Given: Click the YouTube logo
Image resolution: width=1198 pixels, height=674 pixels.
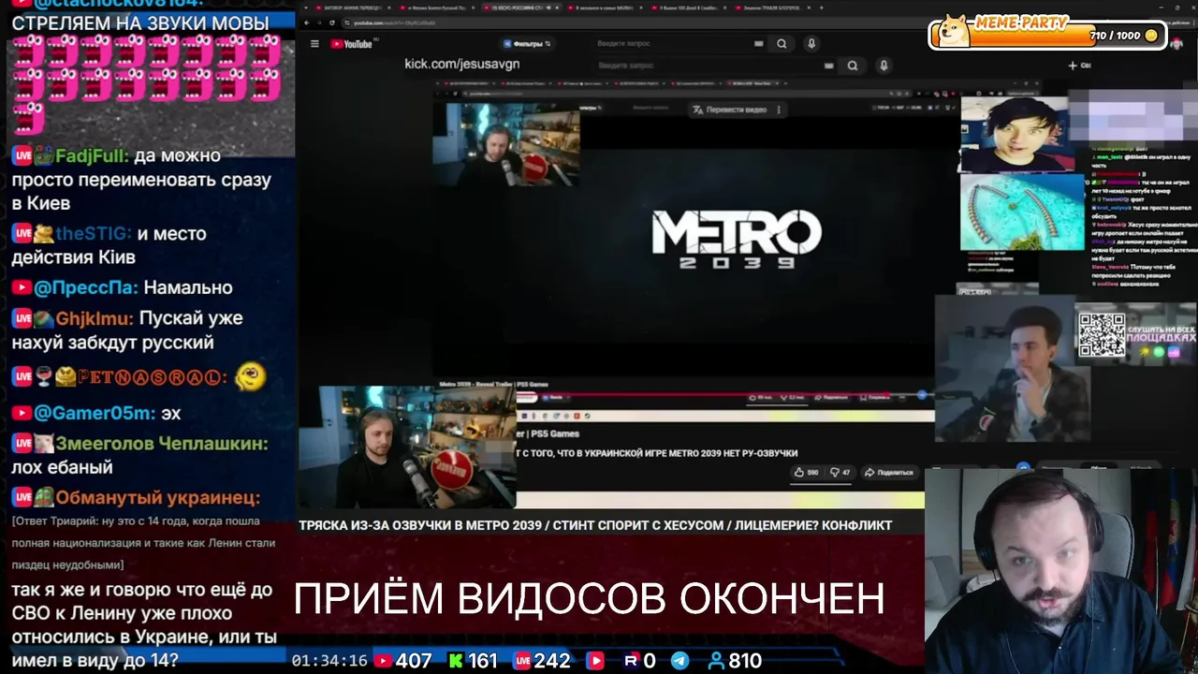Looking at the screenshot, I should coord(352,44).
